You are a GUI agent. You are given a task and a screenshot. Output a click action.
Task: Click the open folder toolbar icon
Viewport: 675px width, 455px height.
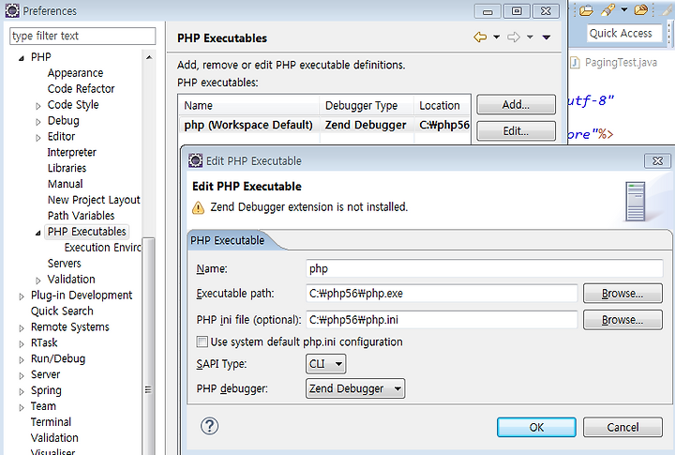(586, 10)
